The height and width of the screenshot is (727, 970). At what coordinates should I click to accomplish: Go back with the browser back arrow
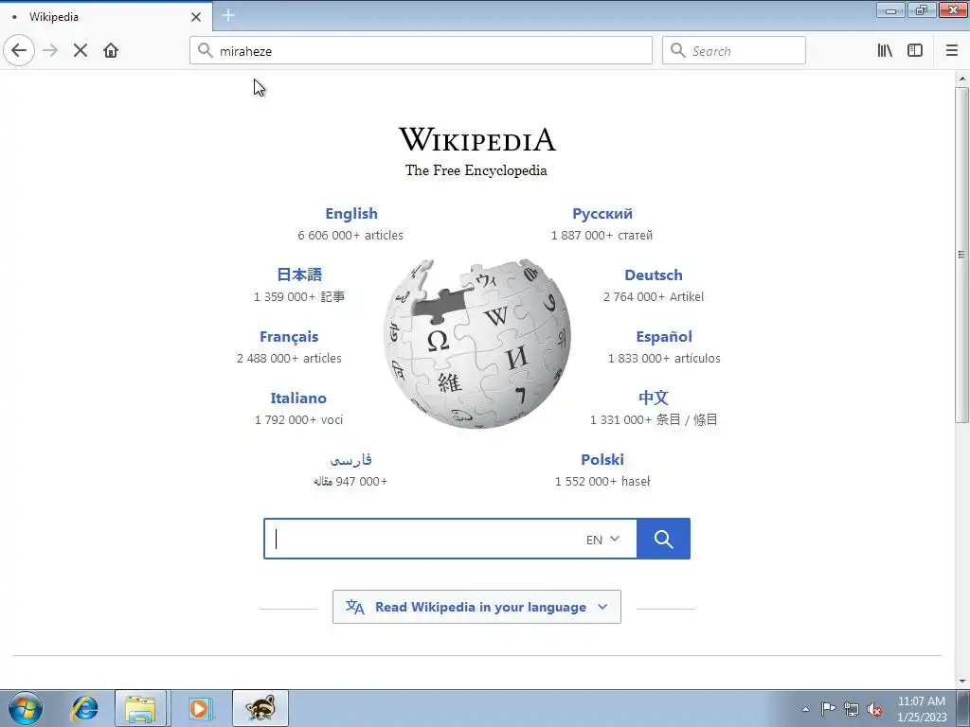[19, 50]
